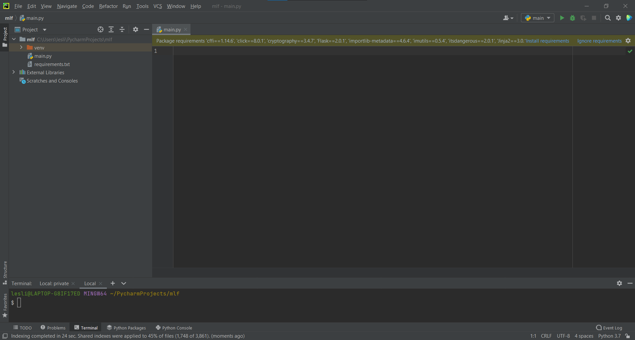Open the Code With Me user icon

click(x=508, y=18)
